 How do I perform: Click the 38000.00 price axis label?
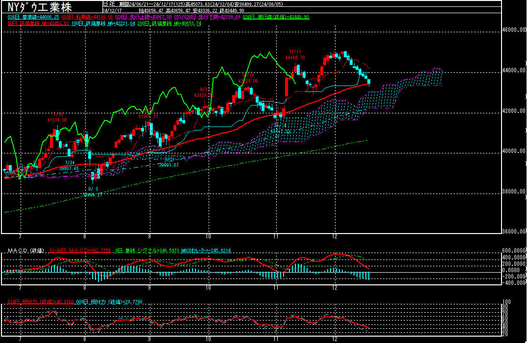point(514,192)
